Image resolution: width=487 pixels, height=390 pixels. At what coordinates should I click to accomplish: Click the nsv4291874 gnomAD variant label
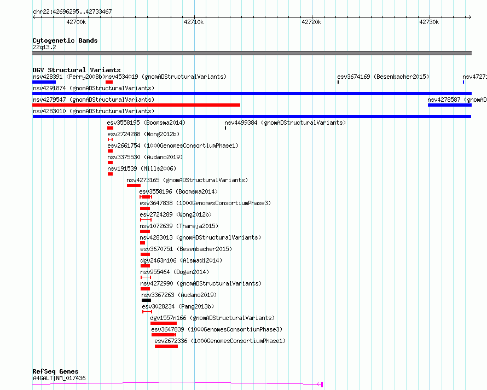[94, 88]
